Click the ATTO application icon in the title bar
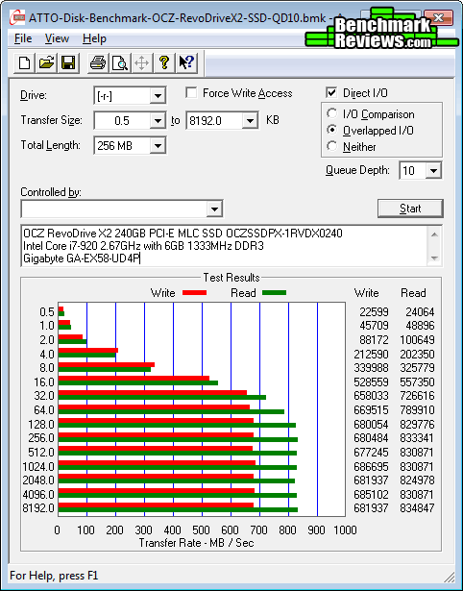The height and width of the screenshot is (591, 463). click(x=17, y=17)
